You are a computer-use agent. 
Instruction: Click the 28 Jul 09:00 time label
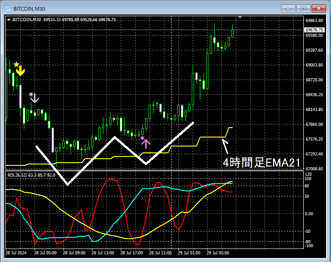74,253
